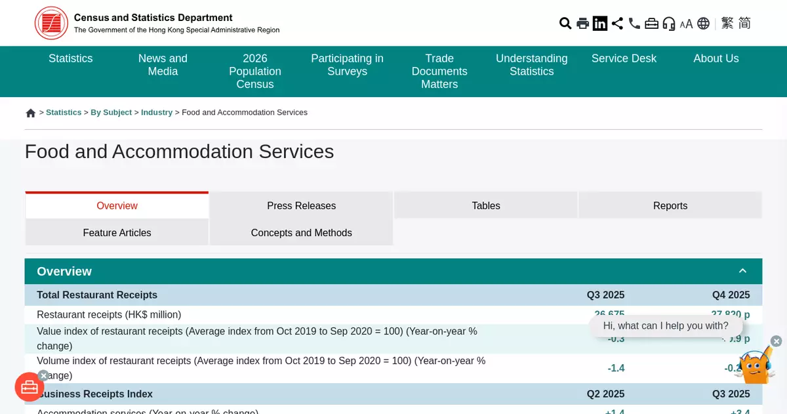
Task: Open the Statistics navigation menu
Action: coord(71,58)
